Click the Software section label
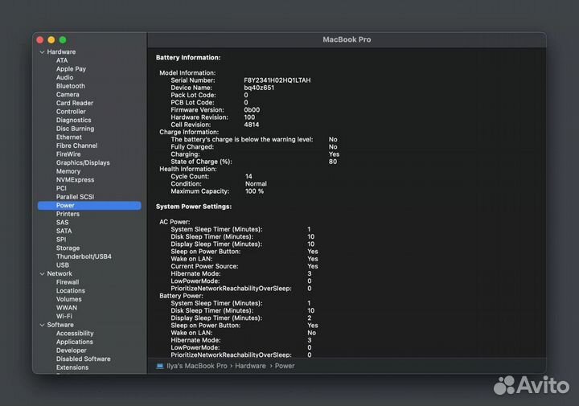The image size is (579, 406). pyautogui.click(x=60, y=325)
